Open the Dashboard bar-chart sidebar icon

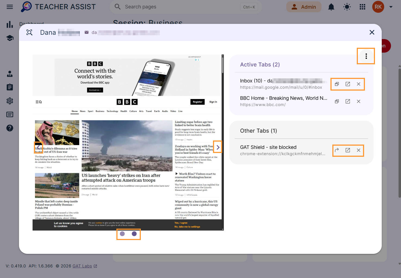click(x=10, y=25)
